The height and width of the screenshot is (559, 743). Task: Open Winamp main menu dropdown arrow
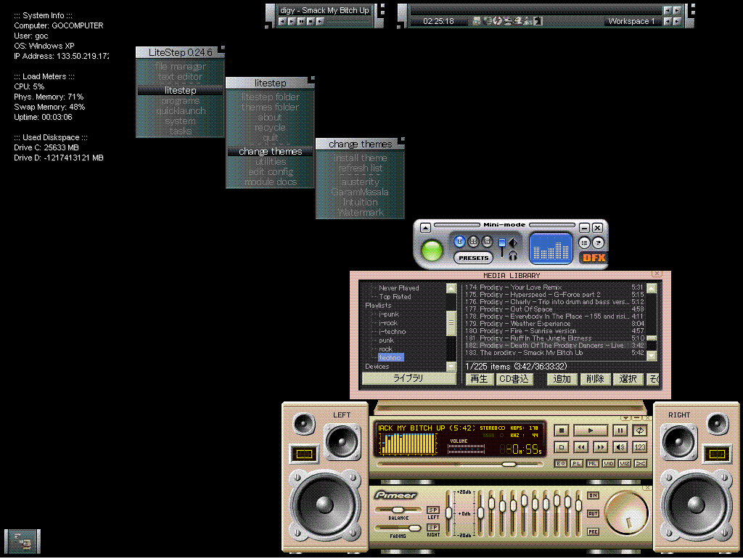[626, 418]
